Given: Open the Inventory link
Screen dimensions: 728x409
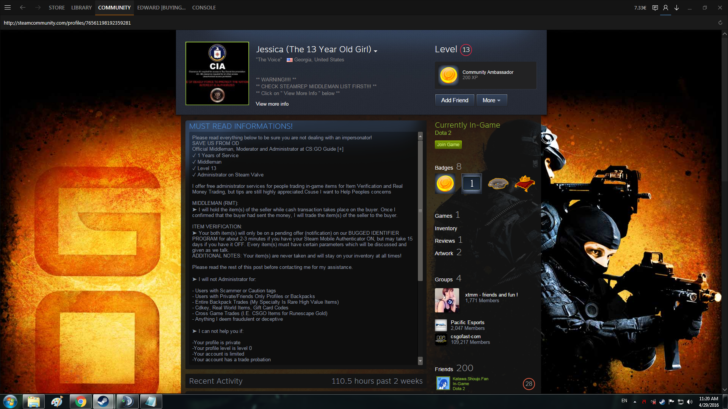Looking at the screenshot, I should click(446, 228).
